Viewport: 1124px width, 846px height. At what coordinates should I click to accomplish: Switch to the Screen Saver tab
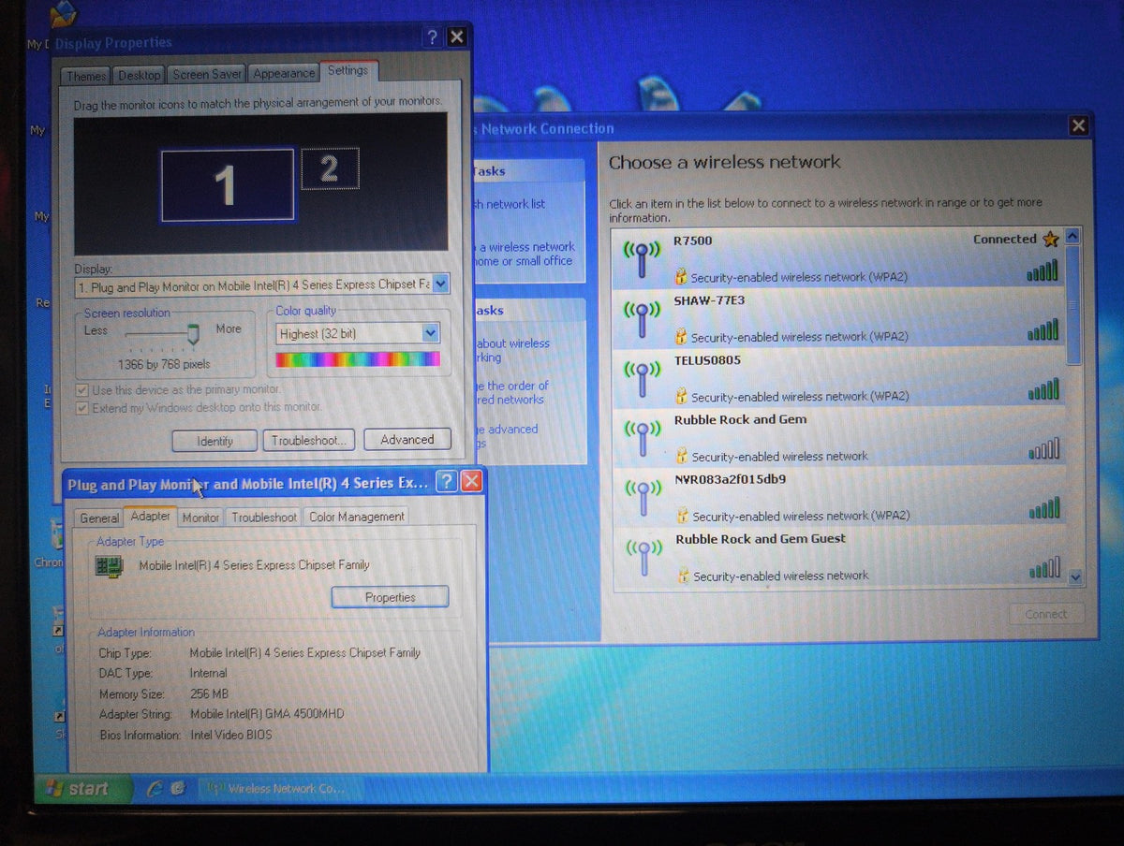click(x=207, y=74)
